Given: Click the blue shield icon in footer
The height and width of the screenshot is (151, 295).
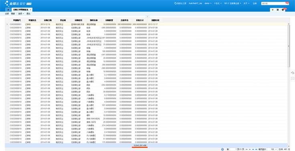Looking at the screenshot, I should (222, 149).
